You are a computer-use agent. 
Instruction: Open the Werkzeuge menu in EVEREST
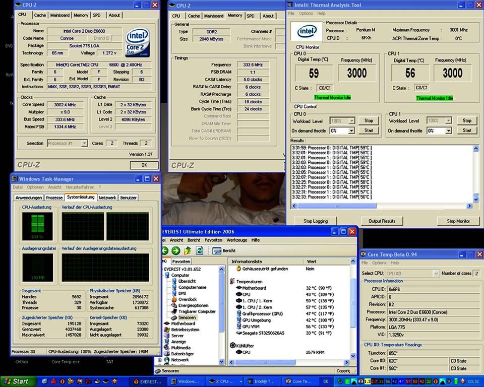coord(237,240)
